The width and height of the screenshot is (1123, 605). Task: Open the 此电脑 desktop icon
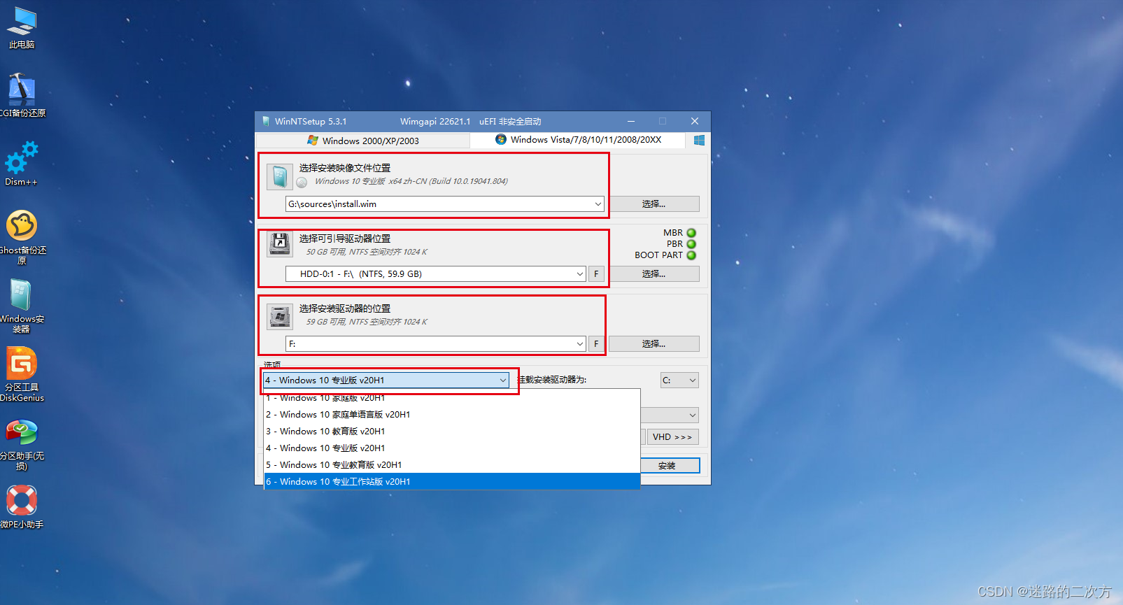coord(22,28)
